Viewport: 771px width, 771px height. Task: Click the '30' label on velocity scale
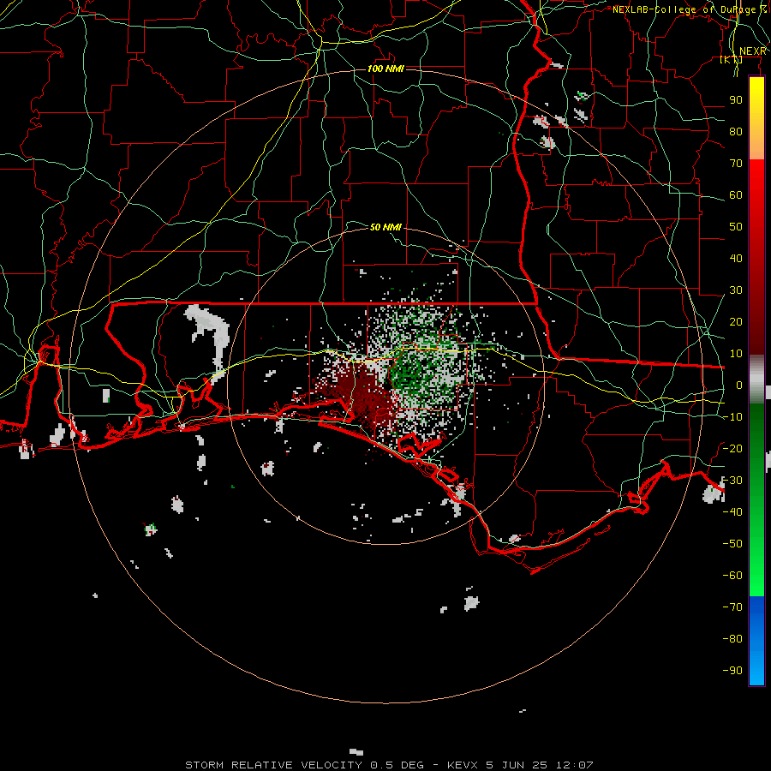tap(736, 290)
